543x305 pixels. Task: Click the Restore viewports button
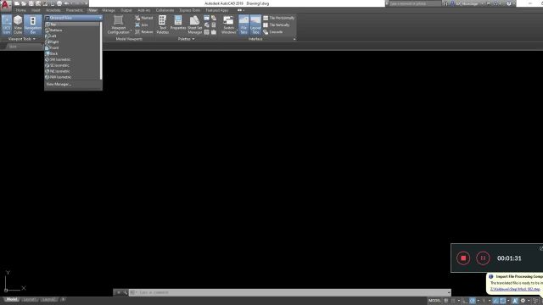pyautogui.click(x=143, y=32)
